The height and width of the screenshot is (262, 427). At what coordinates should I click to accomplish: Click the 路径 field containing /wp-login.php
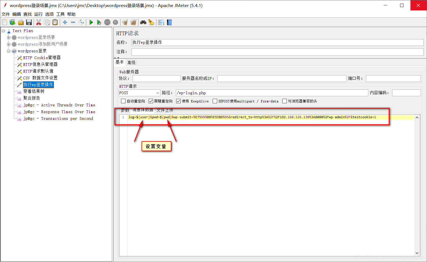tap(272, 93)
